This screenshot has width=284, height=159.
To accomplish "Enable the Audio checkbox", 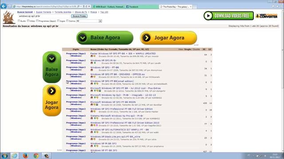I will (x=19, y=21).
